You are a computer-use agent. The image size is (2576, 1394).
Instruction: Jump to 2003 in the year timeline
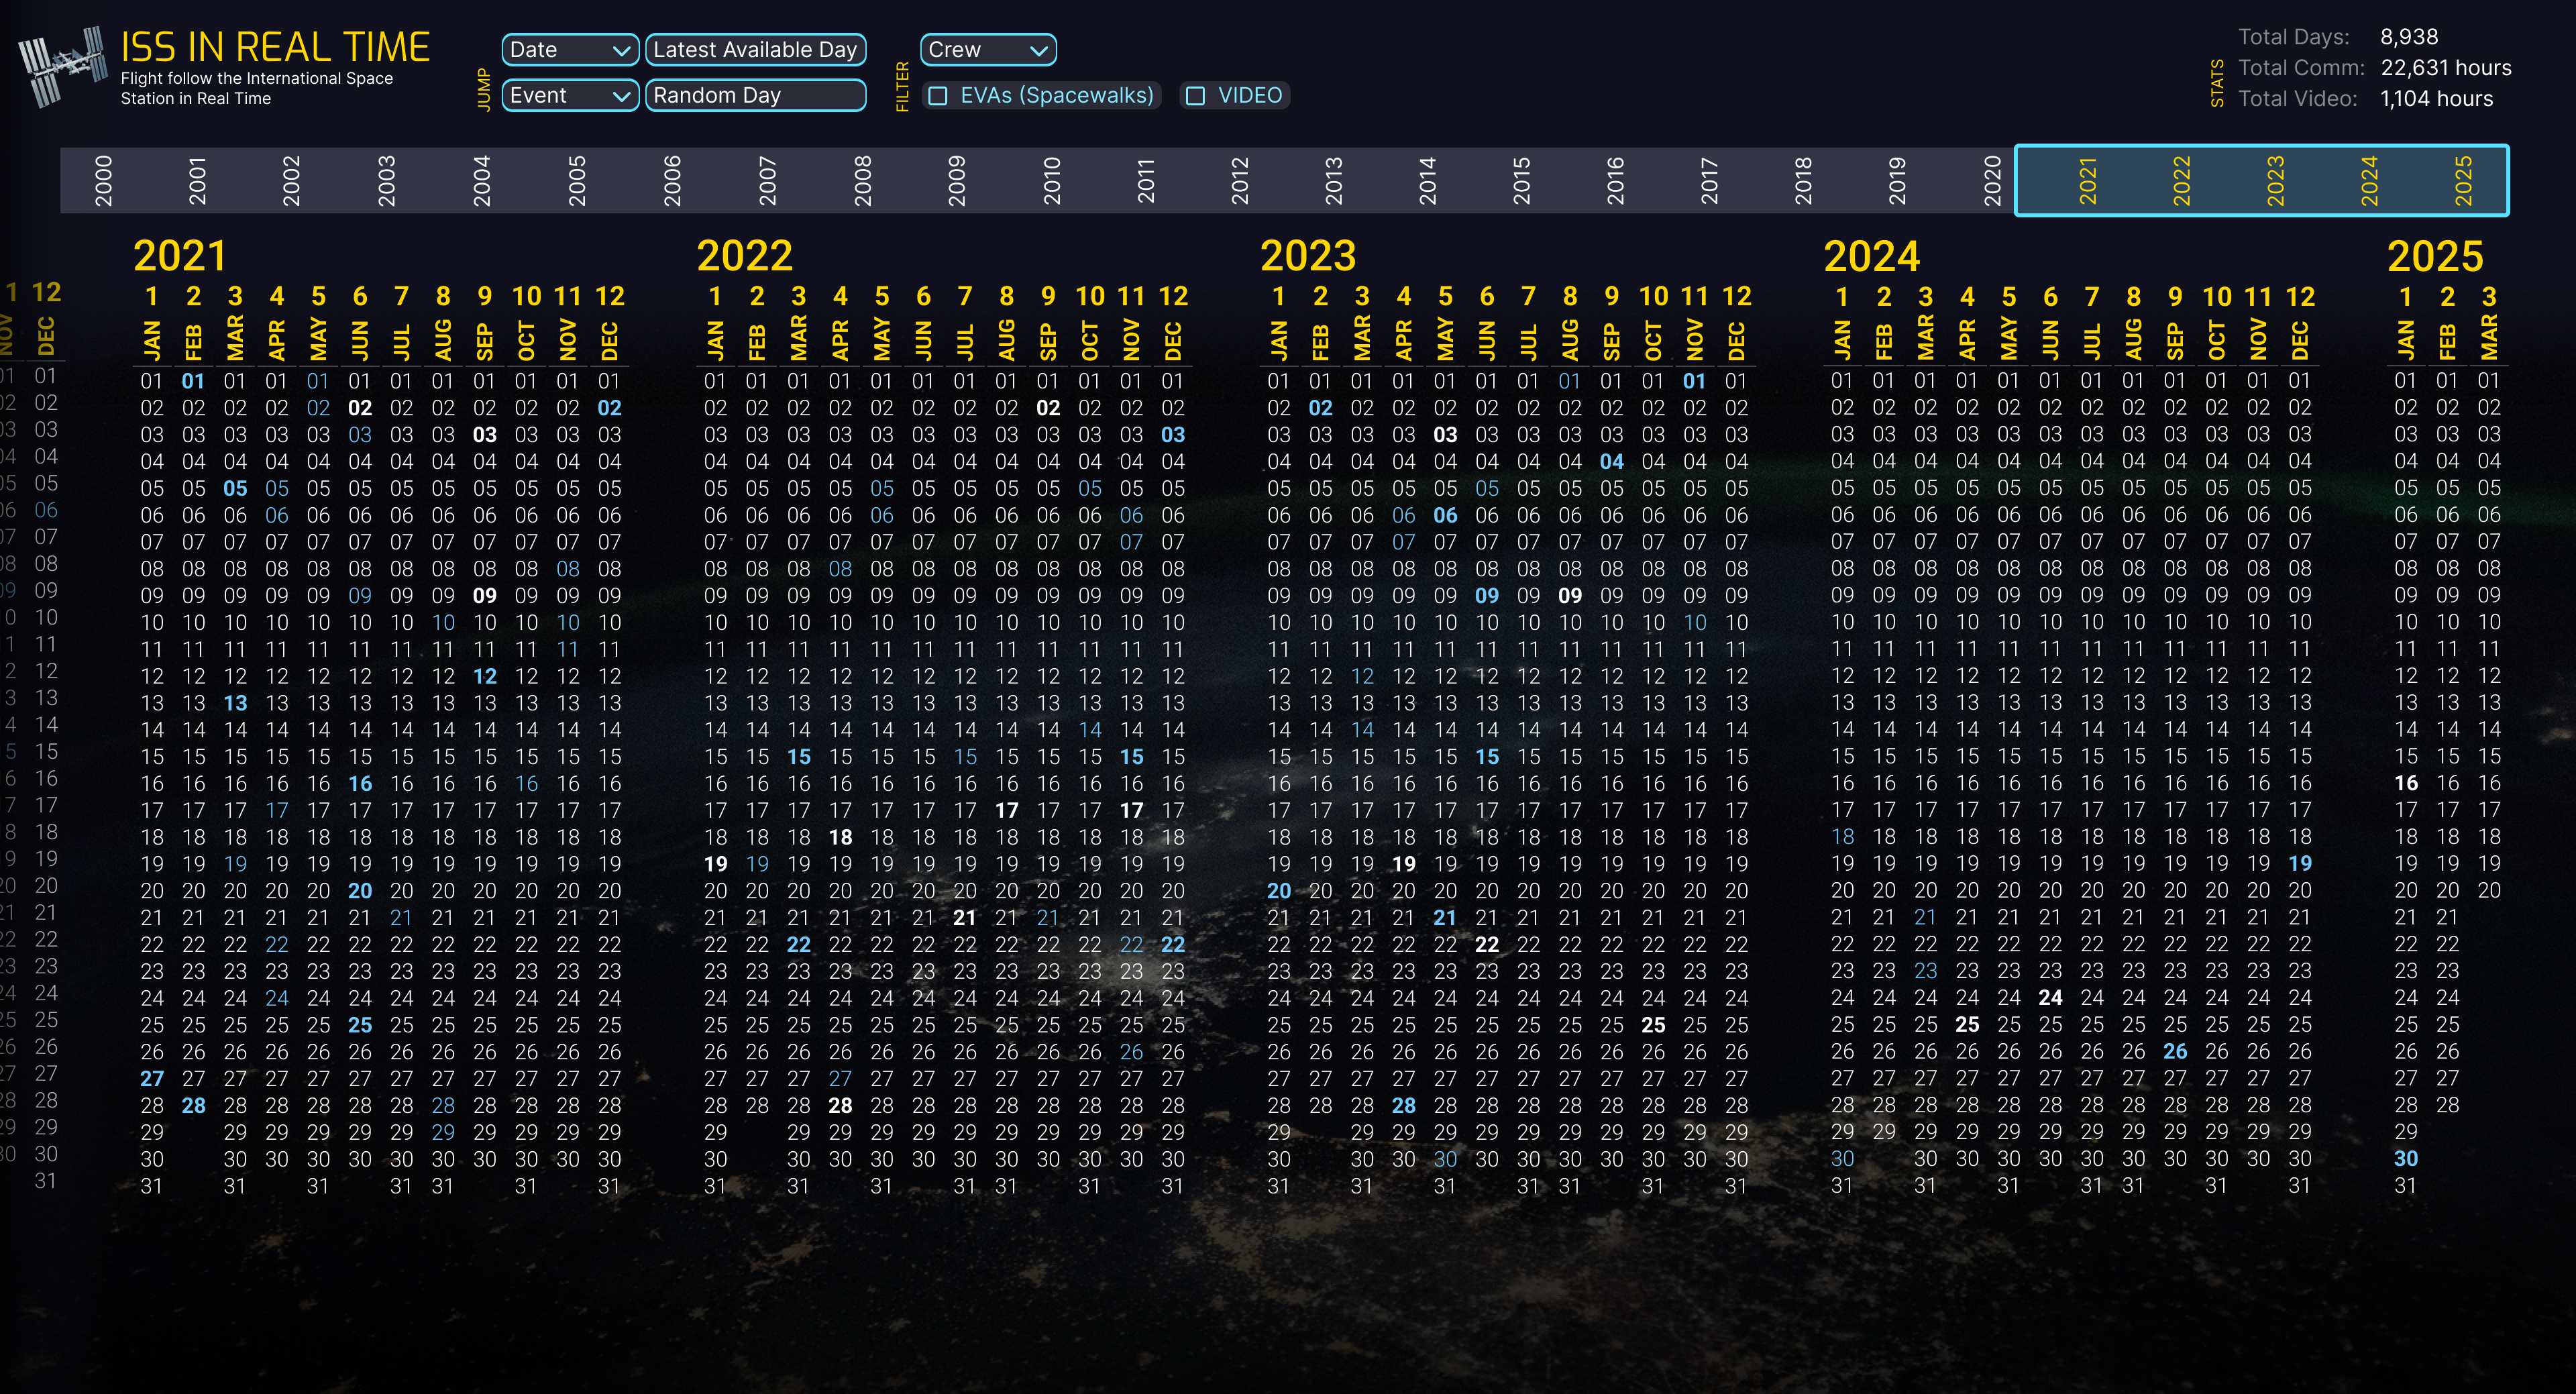(x=386, y=181)
